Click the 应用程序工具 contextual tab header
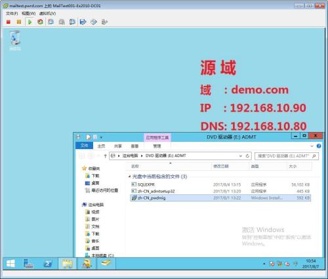This screenshot has width=328, height=279. [x=157, y=138]
